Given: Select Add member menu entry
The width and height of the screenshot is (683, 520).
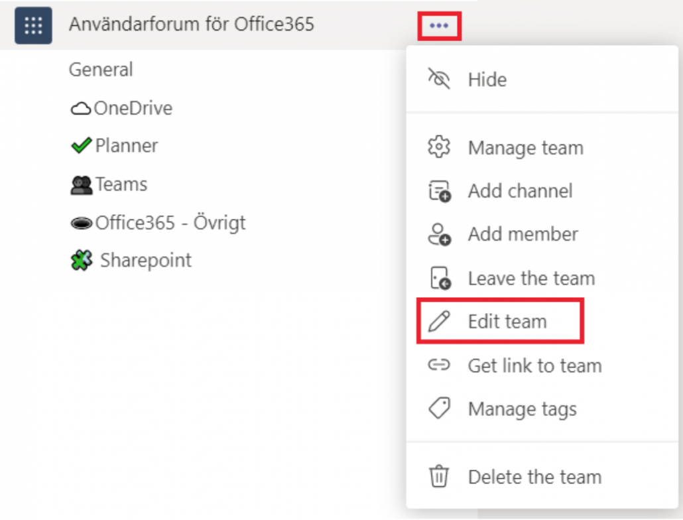Looking at the screenshot, I should pyautogui.click(x=542, y=234).
